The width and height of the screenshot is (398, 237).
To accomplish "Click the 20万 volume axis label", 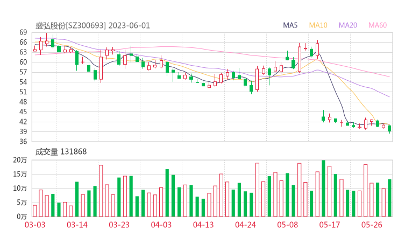I will [x=20, y=160].
